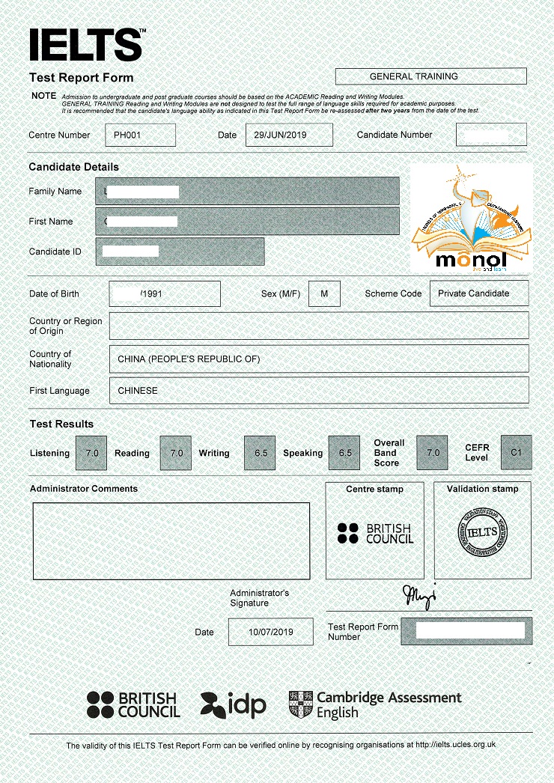Image resolution: width=554 pixels, height=783 pixels.
Task: Click the GENERAL TRAINING module box
Action: pyautogui.click(x=430, y=76)
